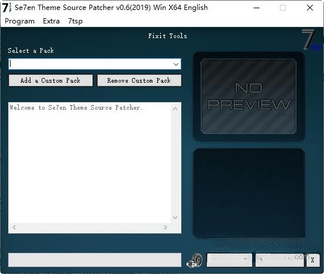Click the progress bar along the bottom
This screenshot has height=274, width=324.
tap(95, 260)
